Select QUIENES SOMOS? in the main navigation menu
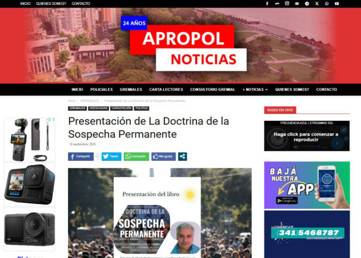Image resolution: width=361 pixels, height=258 pixels. (292, 90)
